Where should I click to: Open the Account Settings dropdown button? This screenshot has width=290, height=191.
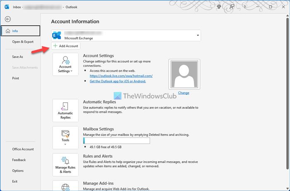65,64
